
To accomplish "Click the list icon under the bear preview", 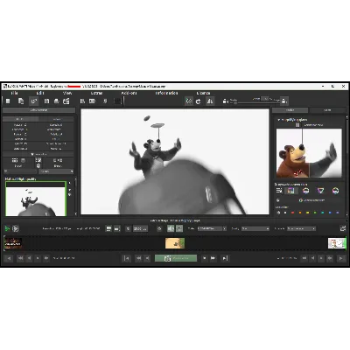I will [x=279, y=191].
